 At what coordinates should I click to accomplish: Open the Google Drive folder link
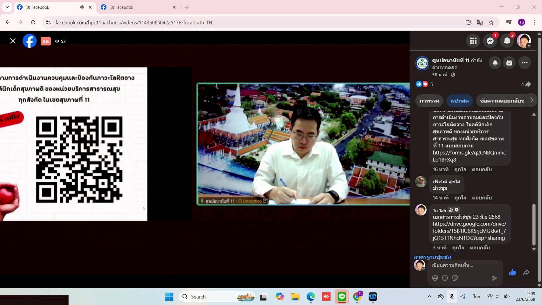click(469, 231)
